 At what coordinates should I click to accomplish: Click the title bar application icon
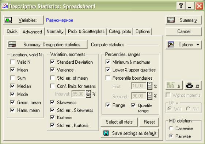point(5,6)
